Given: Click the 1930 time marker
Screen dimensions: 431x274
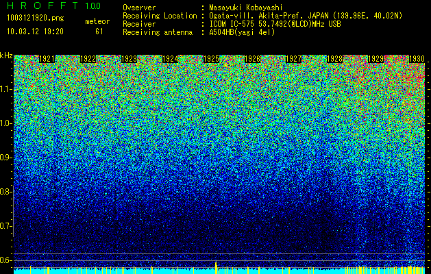Looking at the screenshot, I should 417,59.
